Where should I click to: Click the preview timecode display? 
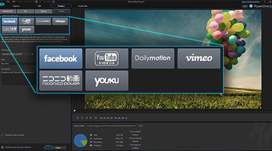coord(114,118)
